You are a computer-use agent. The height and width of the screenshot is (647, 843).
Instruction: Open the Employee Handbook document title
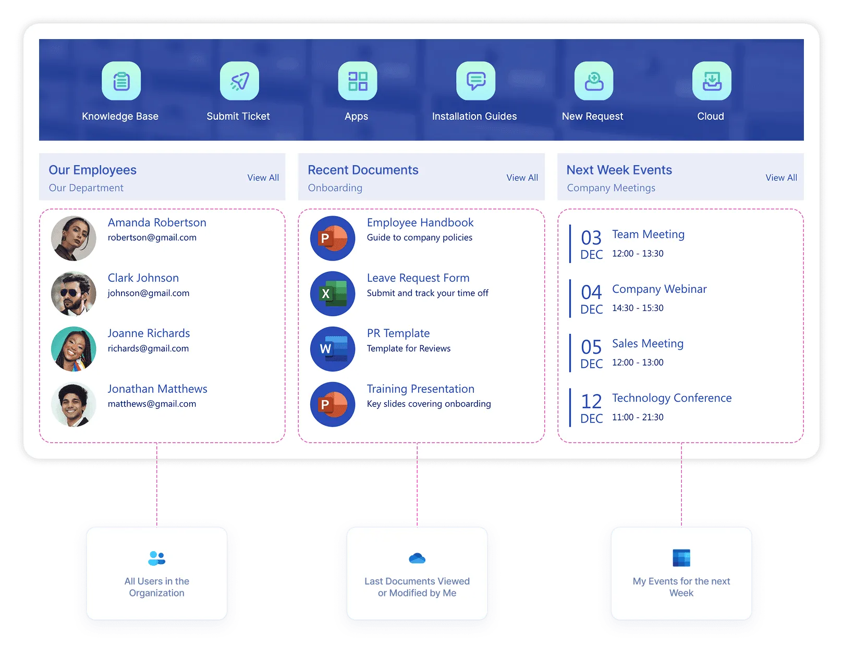click(420, 222)
